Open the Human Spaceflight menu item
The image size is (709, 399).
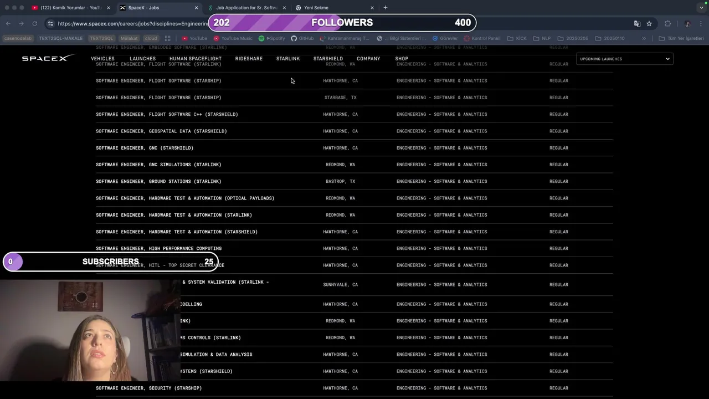pyautogui.click(x=196, y=59)
